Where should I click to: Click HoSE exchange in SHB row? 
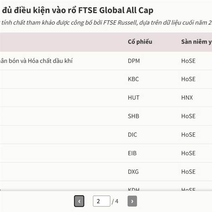[188, 116]
